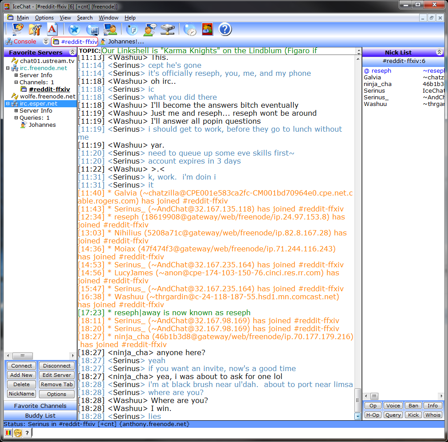
Task: Open the Buddy List panel
Action: pyautogui.click(x=40, y=416)
